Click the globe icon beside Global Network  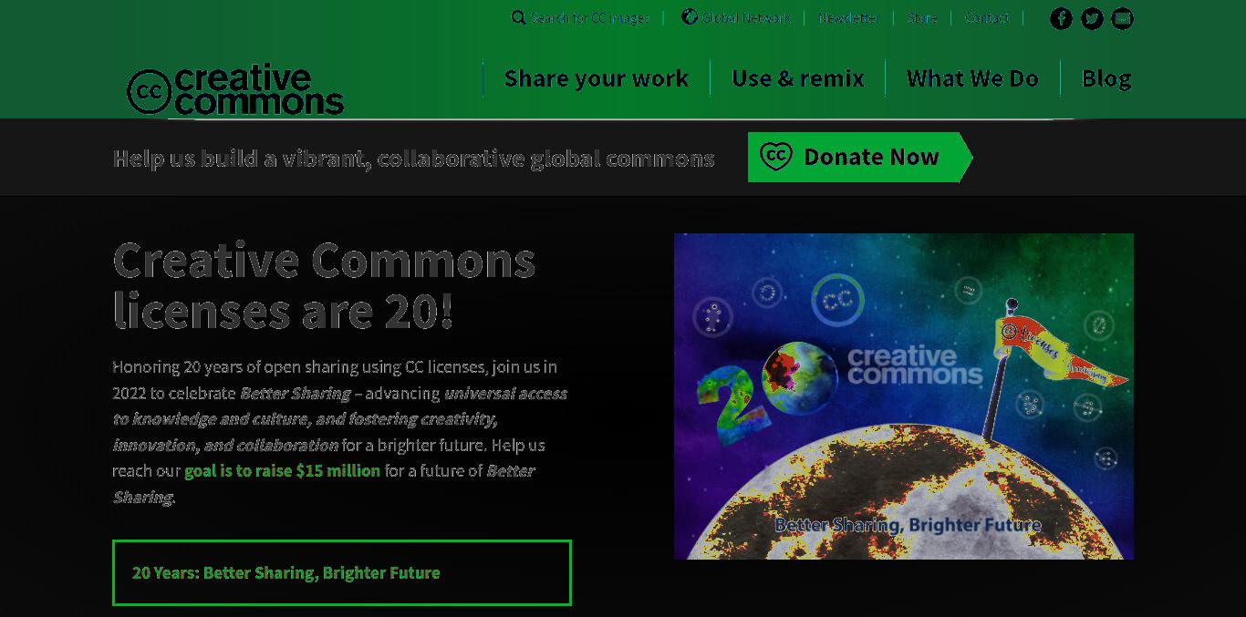point(690,16)
